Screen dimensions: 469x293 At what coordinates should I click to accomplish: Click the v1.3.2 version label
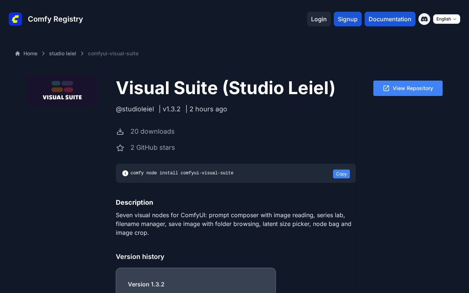pos(171,109)
